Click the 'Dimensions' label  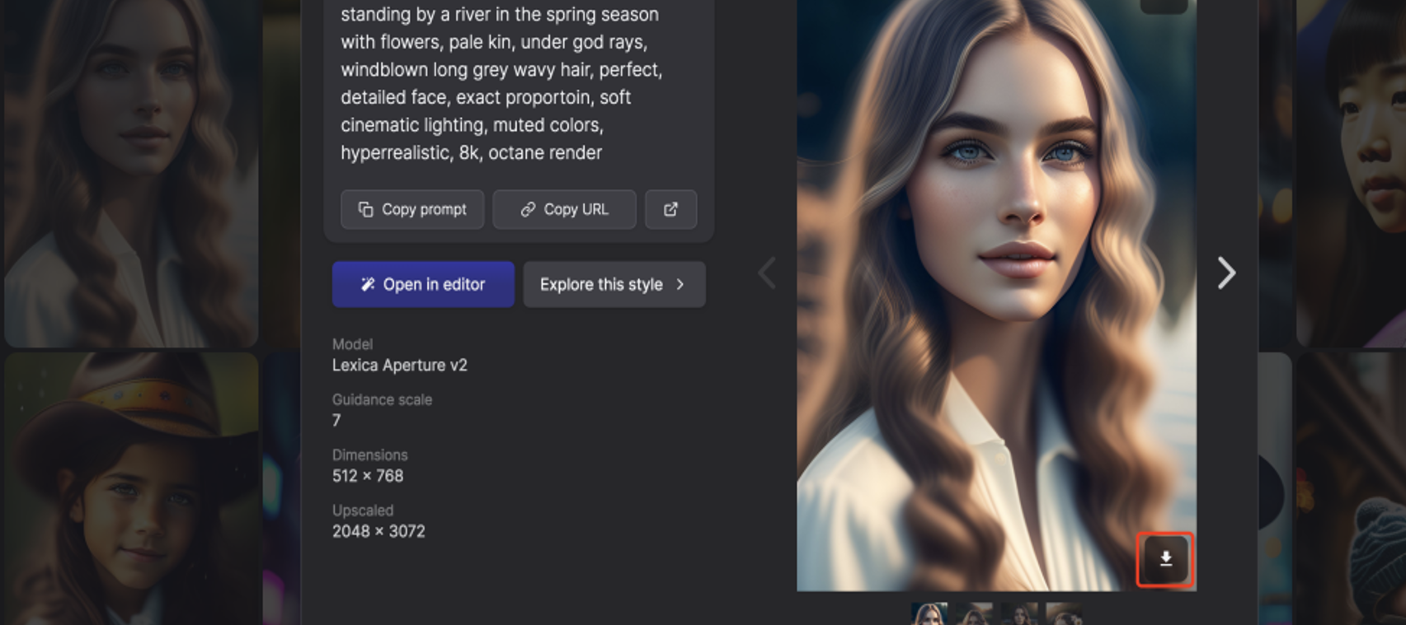[369, 455]
